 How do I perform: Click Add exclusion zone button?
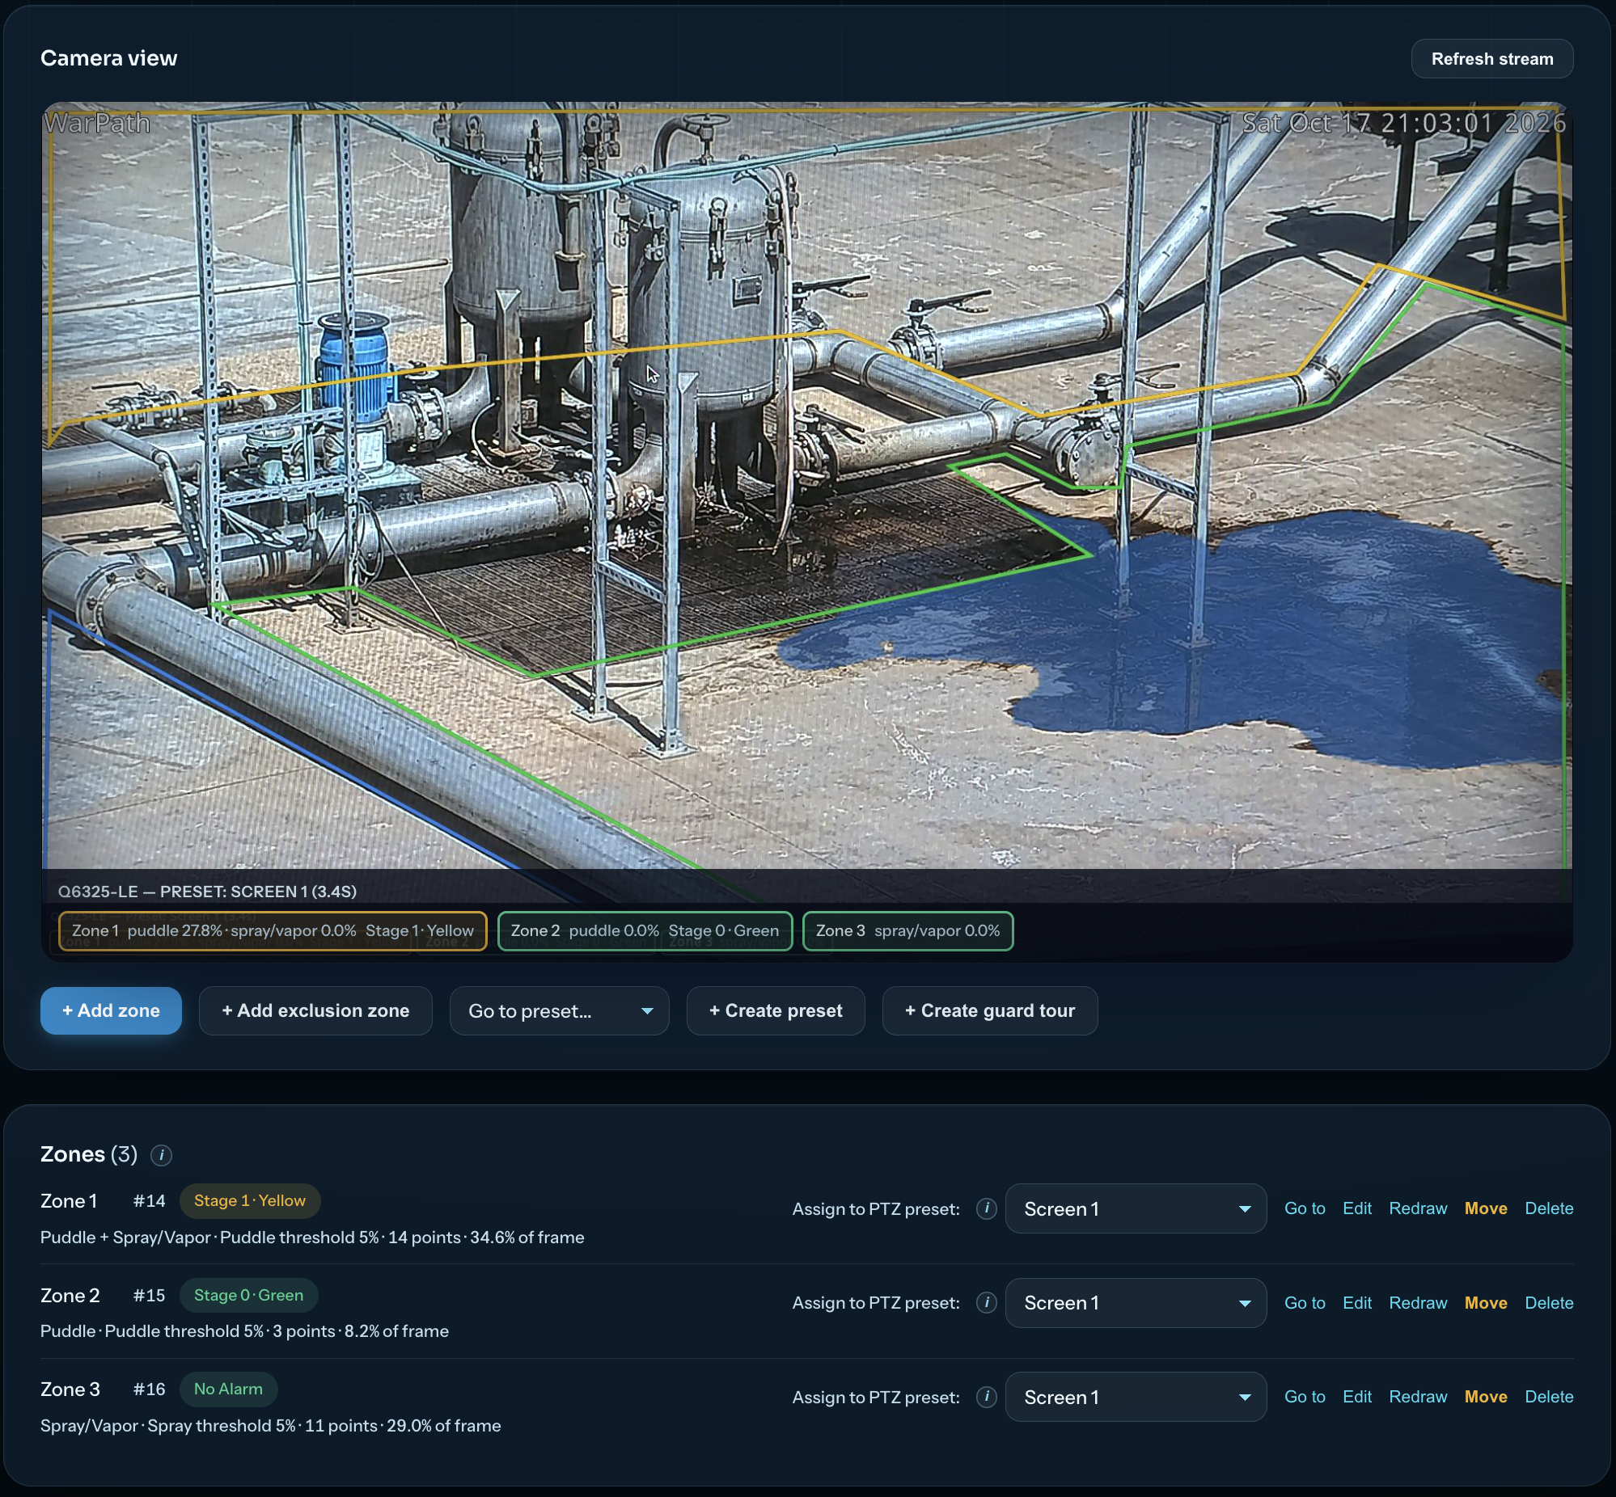click(315, 1011)
